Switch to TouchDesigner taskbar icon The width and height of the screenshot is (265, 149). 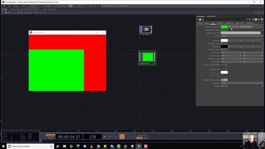coord(139,146)
